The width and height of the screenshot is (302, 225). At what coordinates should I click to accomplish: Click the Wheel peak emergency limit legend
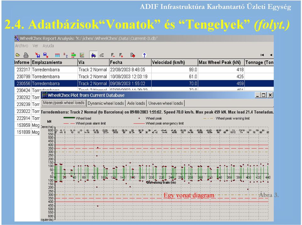click(x=159, y=123)
